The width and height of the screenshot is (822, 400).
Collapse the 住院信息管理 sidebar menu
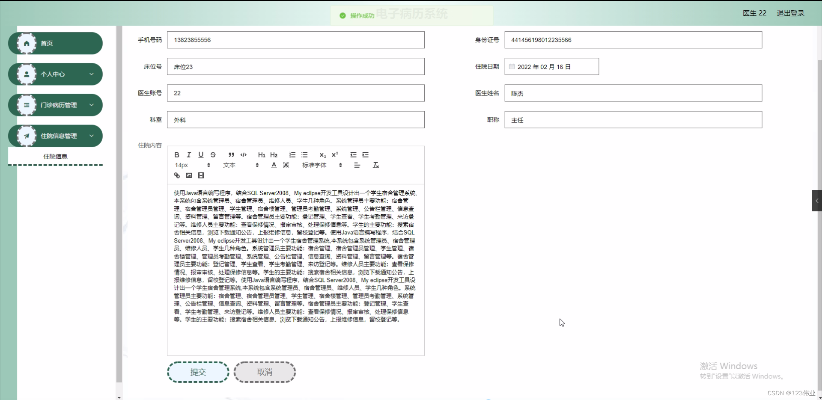(x=55, y=136)
